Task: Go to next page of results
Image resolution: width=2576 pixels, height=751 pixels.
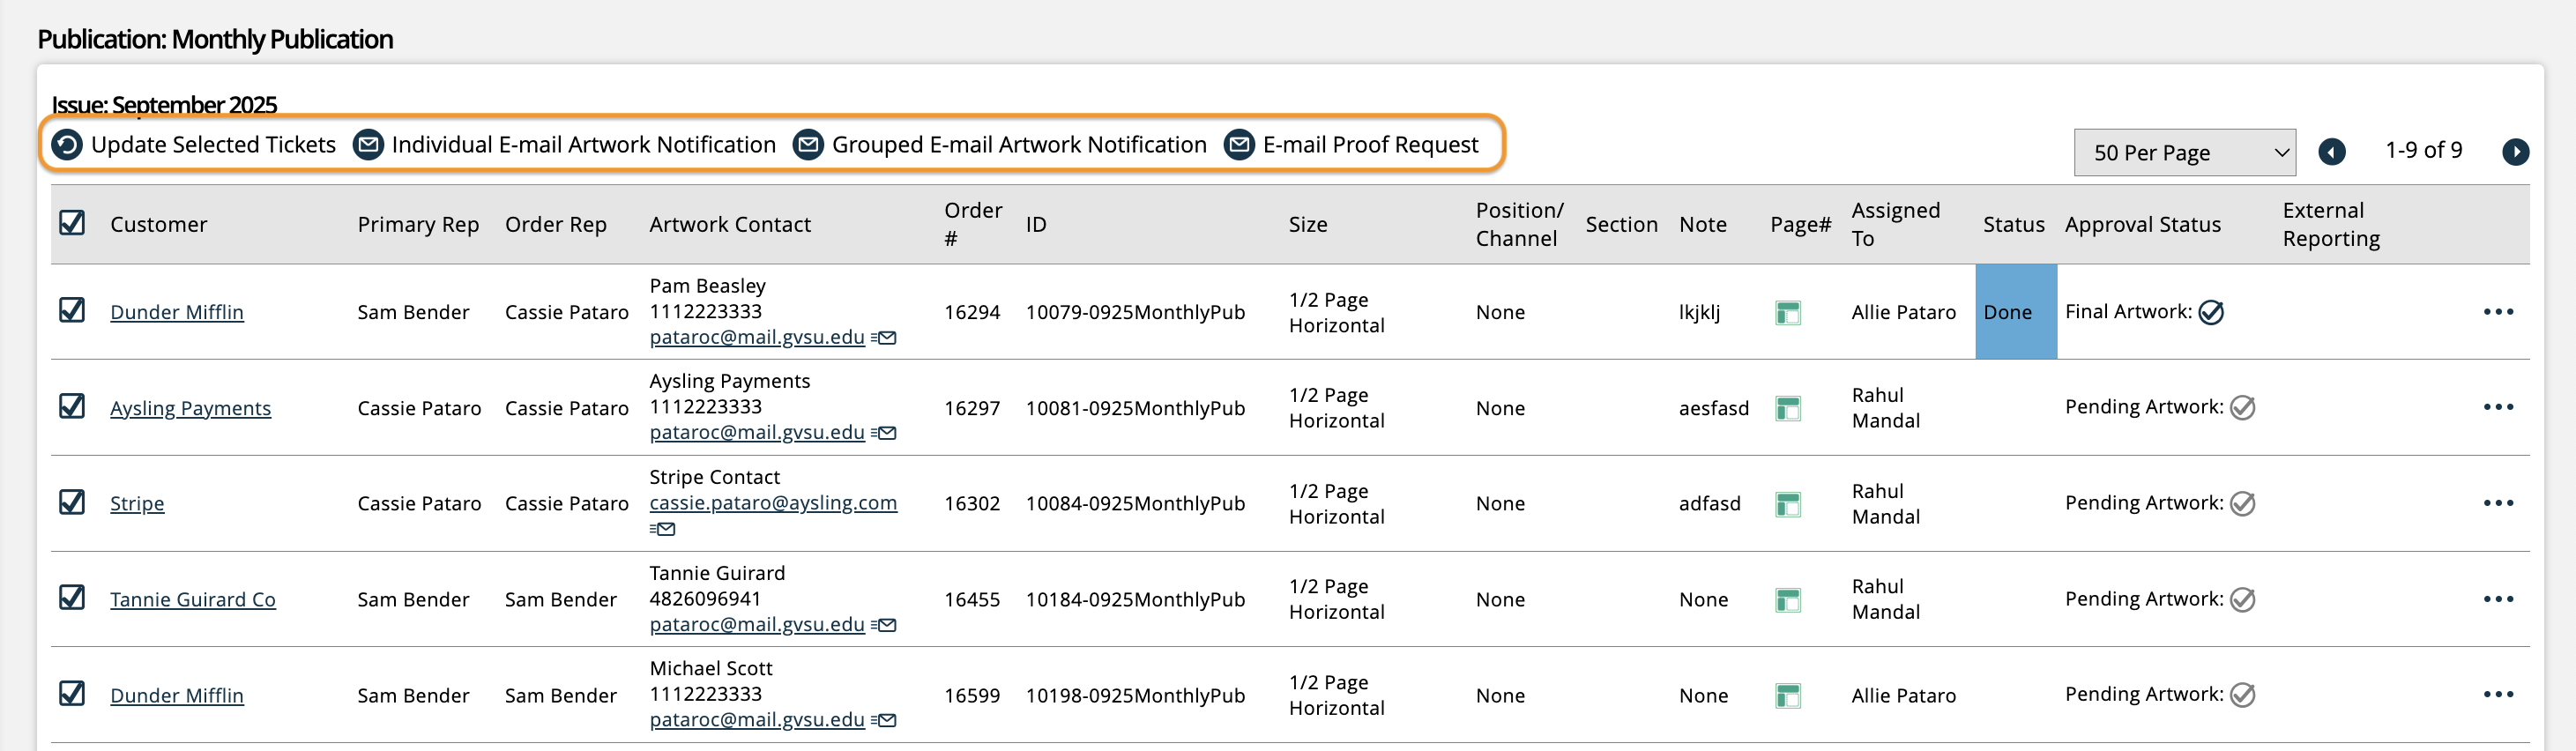Action: [x=2515, y=152]
